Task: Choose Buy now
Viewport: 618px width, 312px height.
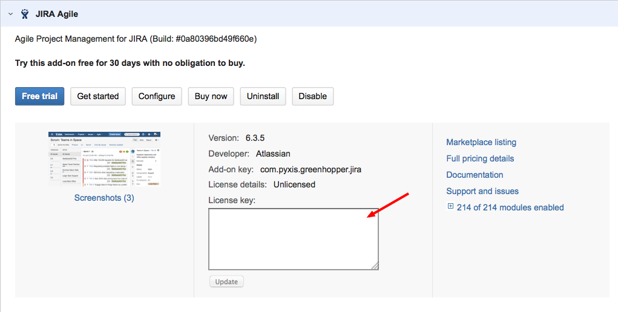Action: [211, 97]
